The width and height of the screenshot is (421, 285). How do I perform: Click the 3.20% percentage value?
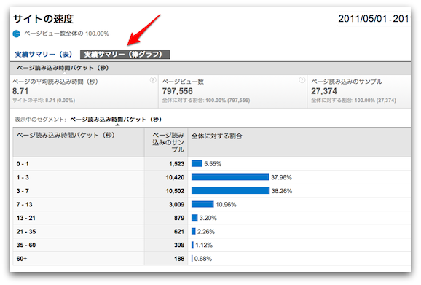click(208, 218)
